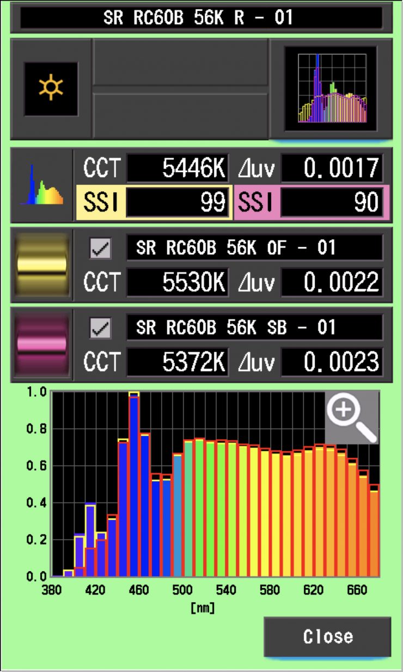Click the CCT value 5530K

tap(178, 282)
